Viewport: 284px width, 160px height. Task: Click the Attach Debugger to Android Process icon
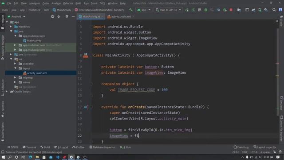pyautogui.click(x=225, y=10)
